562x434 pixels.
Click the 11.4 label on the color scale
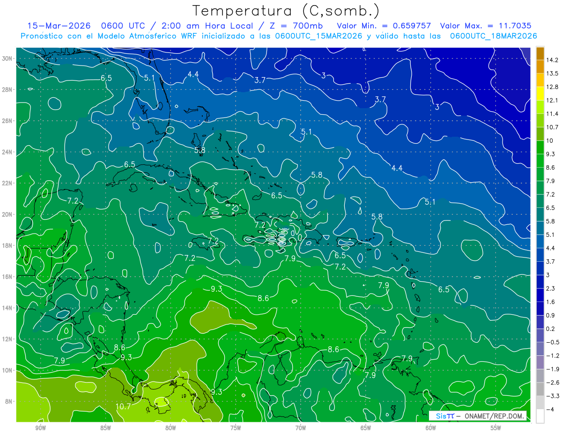553,114
